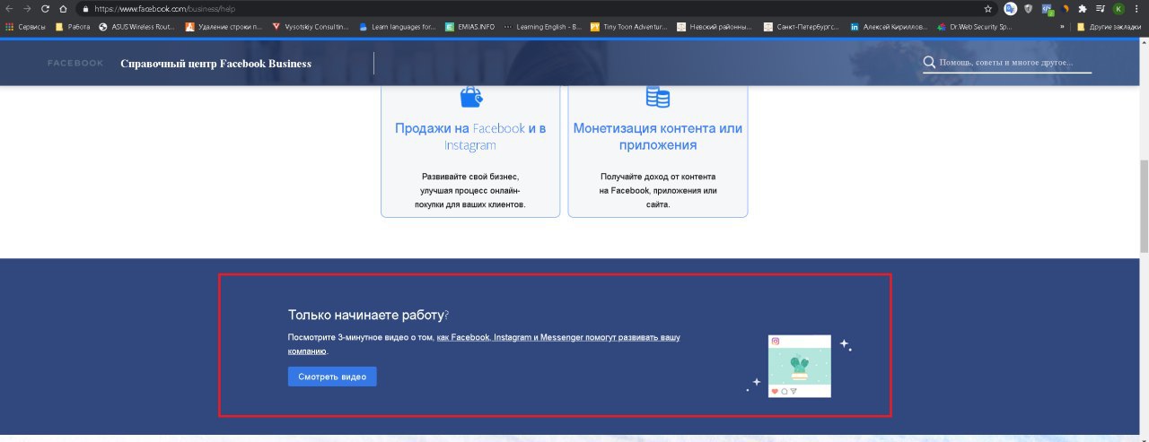Open the green K profile avatar
This screenshot has height=442, width=1149.
tap(1118, 8)
